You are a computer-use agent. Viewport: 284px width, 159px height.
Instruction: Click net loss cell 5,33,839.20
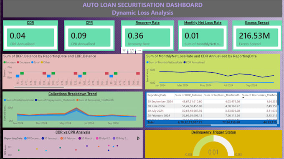tap(232, 110)
